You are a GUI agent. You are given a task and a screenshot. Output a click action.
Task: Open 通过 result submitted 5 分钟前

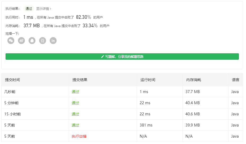tap(75, 103)
